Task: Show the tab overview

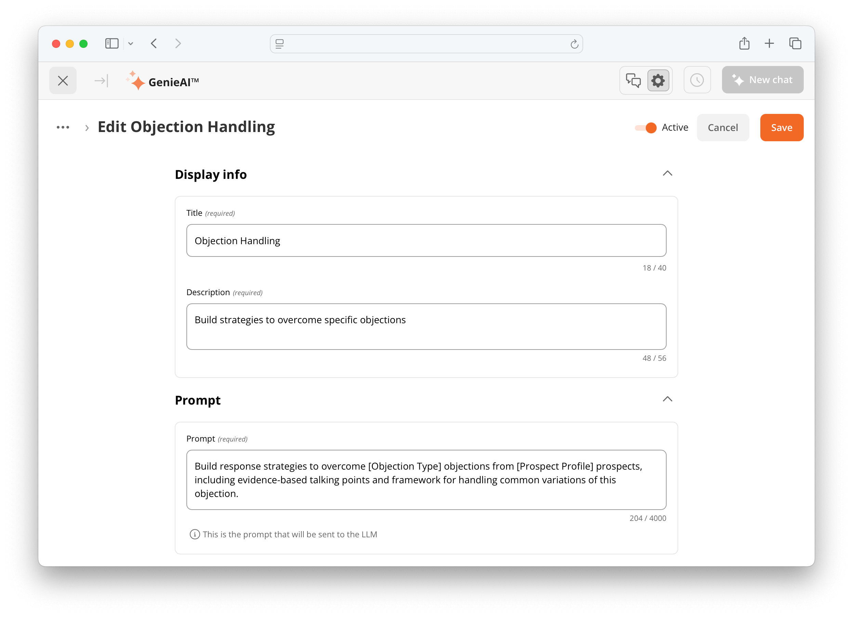Action: (x=795, y=44)
